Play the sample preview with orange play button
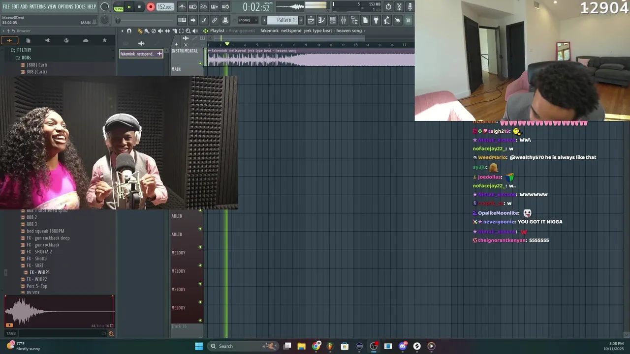630x354 pixels. [9, 325]
